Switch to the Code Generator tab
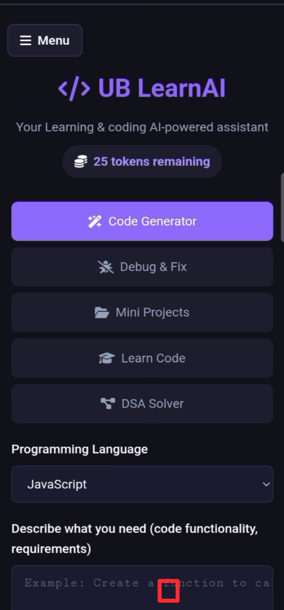Screen dimensions: 284x610 [x=142, y=221]
